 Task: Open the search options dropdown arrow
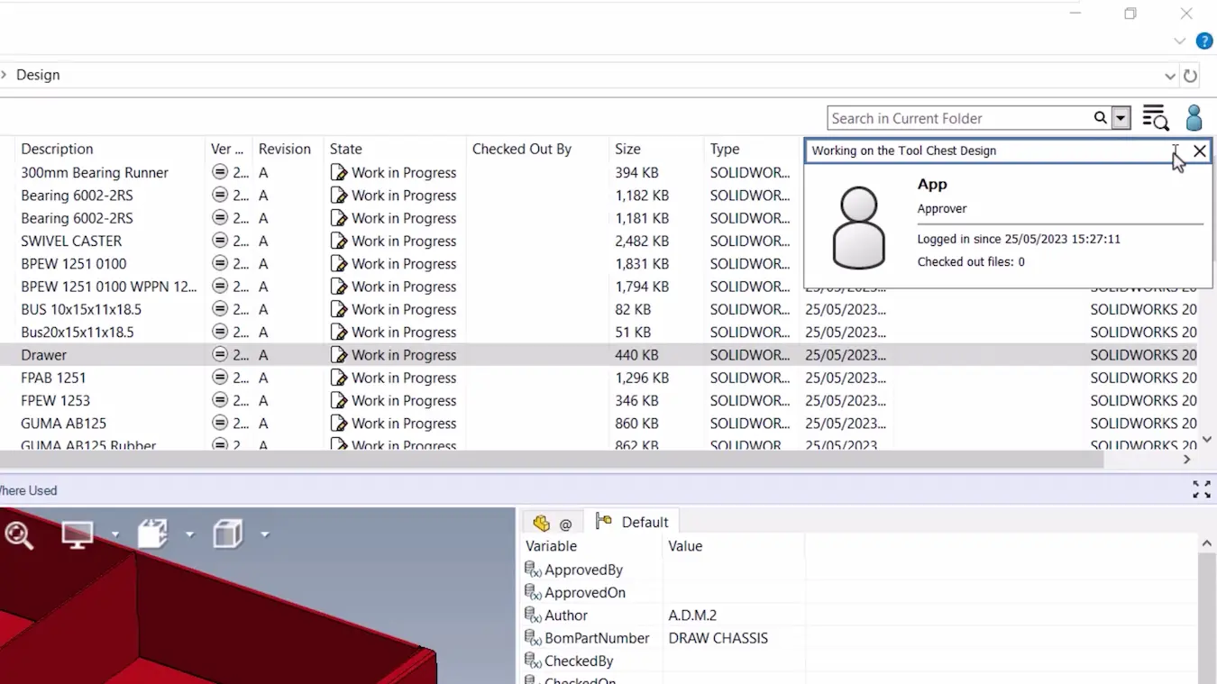coord(1120,117)
